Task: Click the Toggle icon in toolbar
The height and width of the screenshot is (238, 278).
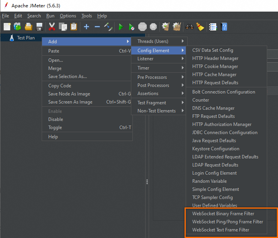Action: pyautogui.click(x=108, y=27)
